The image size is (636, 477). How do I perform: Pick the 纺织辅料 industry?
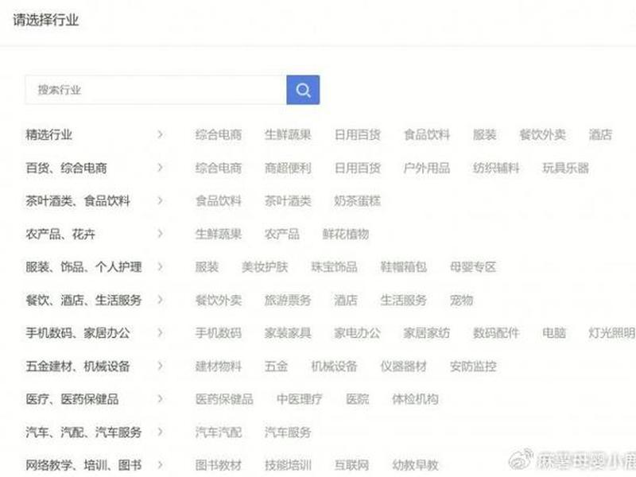pyautogui.click(x=496, y=168)
